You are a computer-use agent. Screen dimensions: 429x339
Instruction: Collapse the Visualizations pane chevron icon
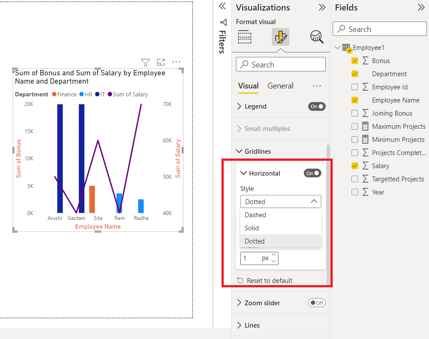coord(322,7)
